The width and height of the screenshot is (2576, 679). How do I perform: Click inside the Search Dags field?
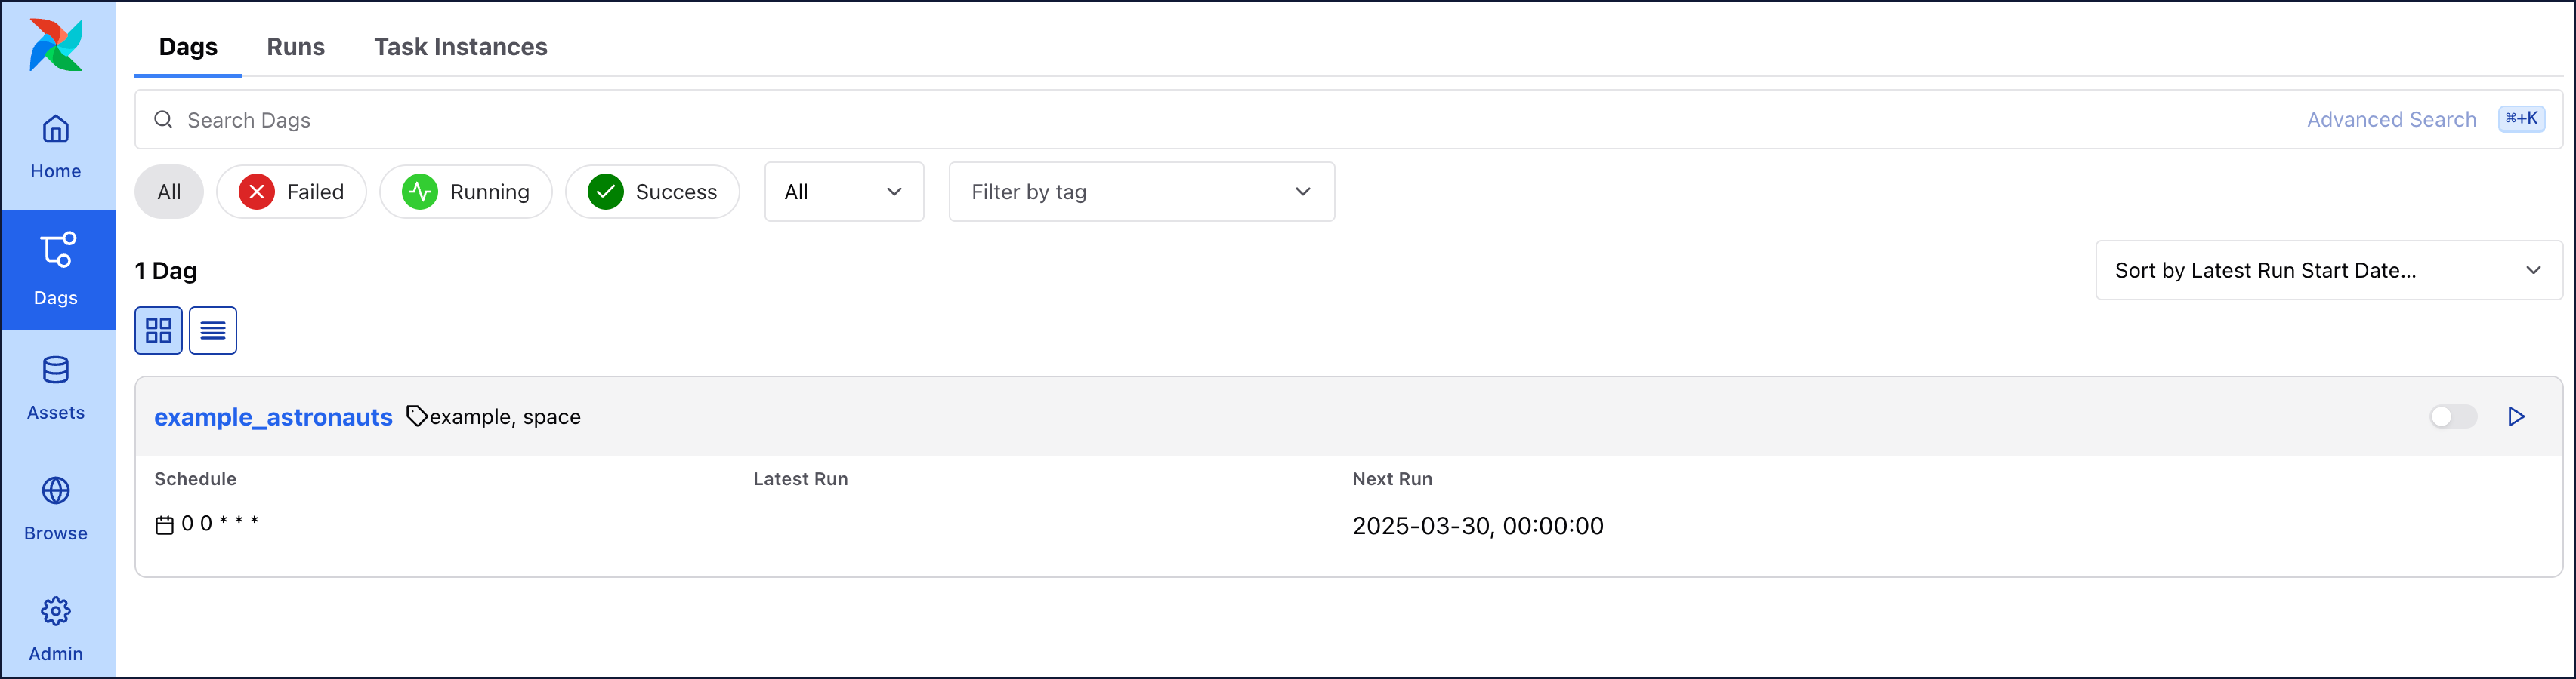click(x=600, y=119)
